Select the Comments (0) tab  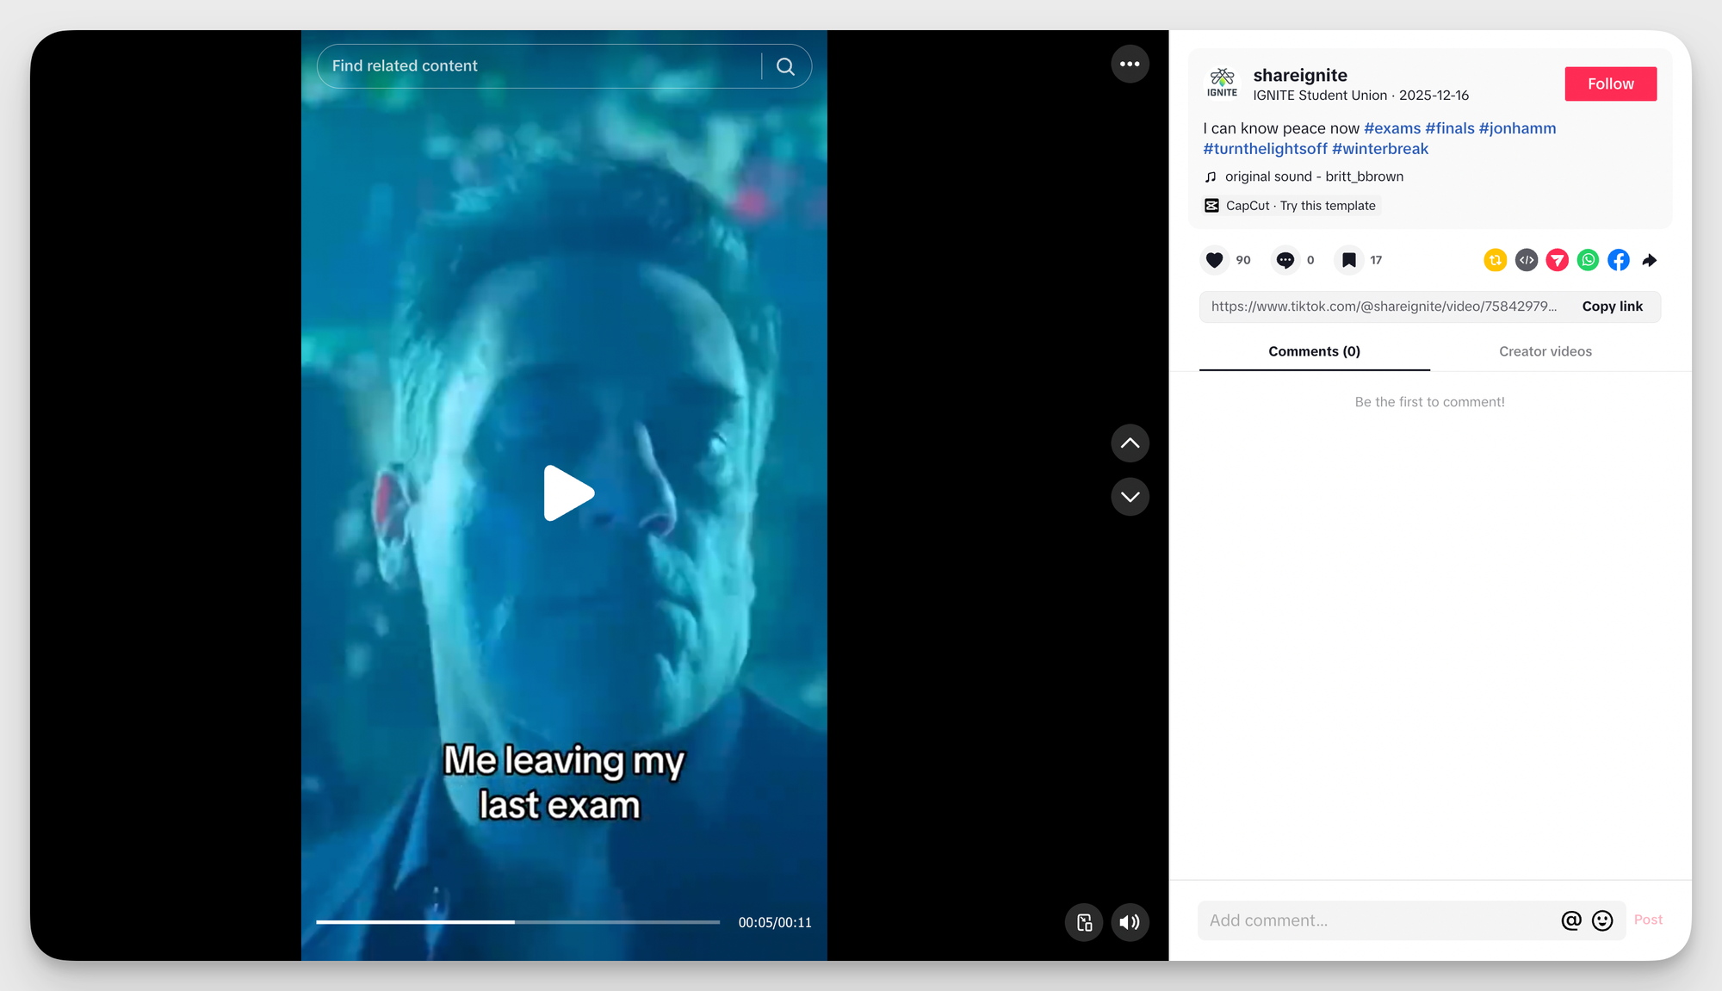(1314, 351)
